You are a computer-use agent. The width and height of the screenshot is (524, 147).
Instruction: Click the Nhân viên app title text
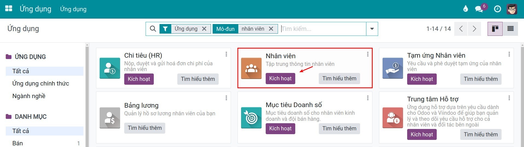(x=280, y=56)
